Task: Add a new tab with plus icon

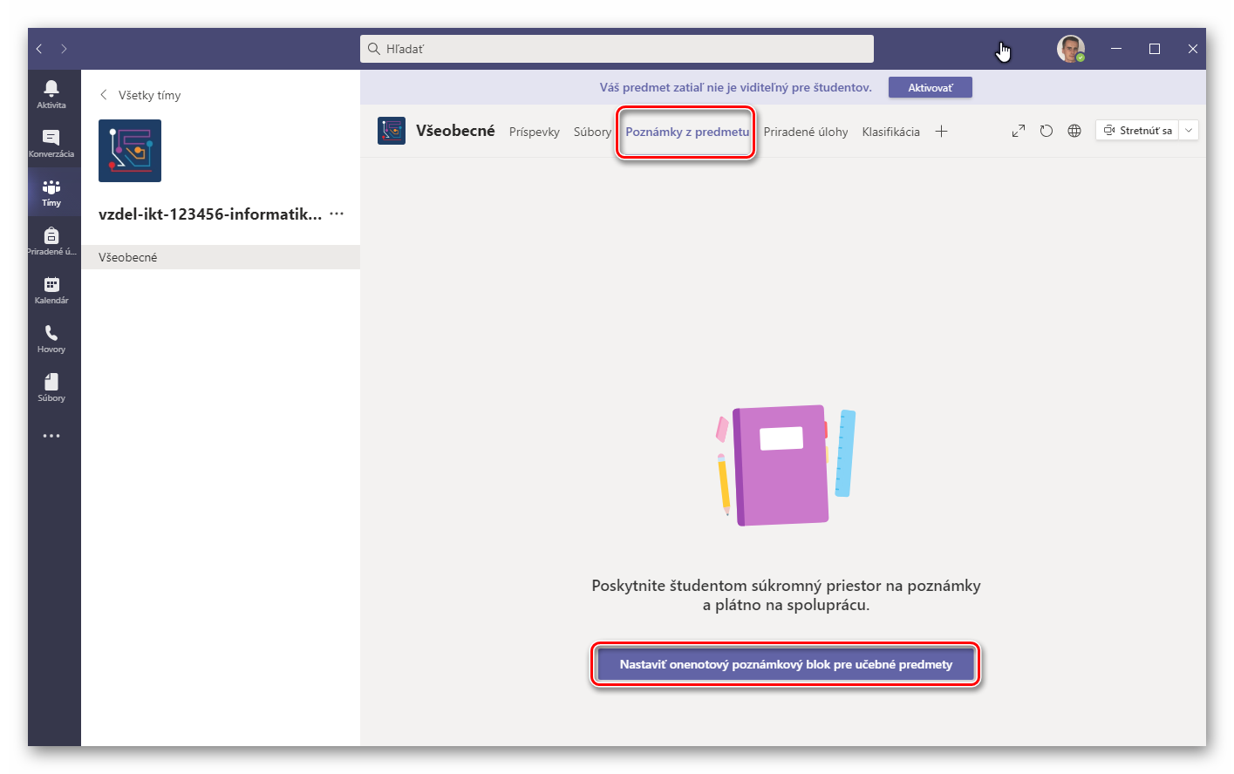Action: 941,132
